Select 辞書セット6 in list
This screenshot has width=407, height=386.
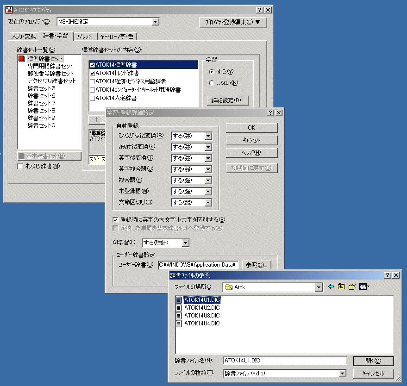(x=41, y=96)
